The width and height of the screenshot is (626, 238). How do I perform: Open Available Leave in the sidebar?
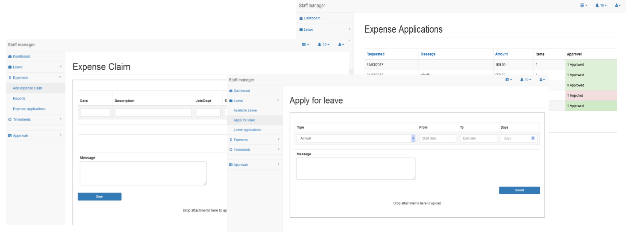point(245,110)
